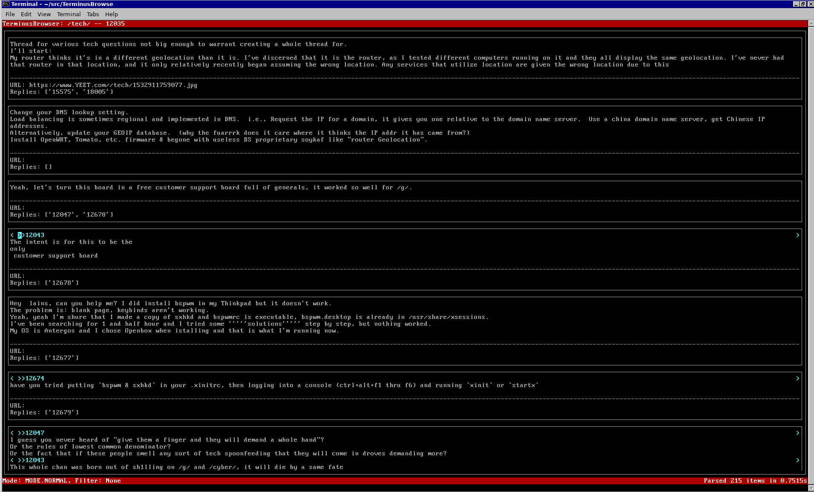Click left arrow on bottom >>12043 row
Screen dimensions: 814x492
pos(12,460)
